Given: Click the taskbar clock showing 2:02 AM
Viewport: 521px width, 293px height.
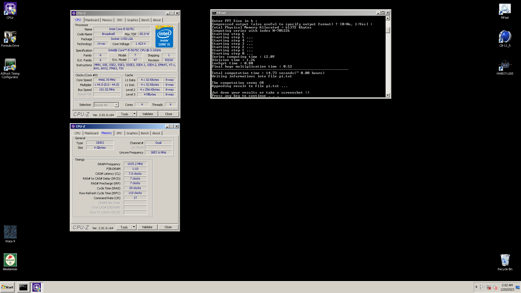Looking at the screenshot, I should coord(507,287).
